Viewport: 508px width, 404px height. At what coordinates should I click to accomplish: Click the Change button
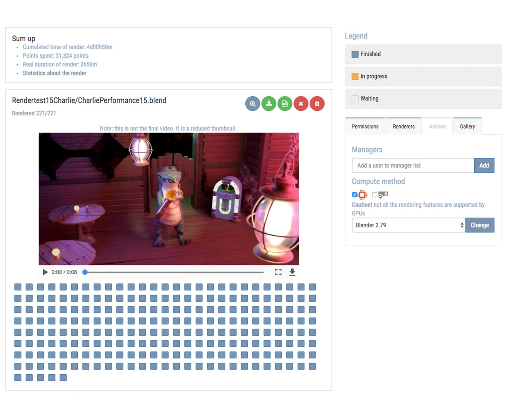480,225
